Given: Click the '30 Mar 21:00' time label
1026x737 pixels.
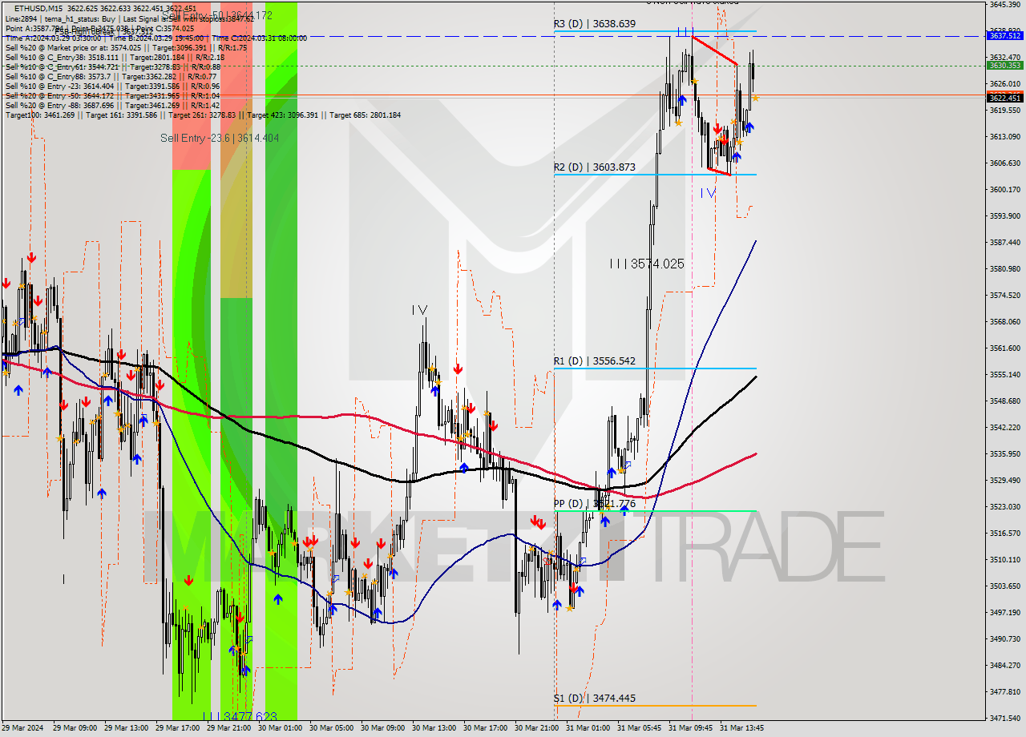Looking at the screenshot, I should [x=537, y=728].
